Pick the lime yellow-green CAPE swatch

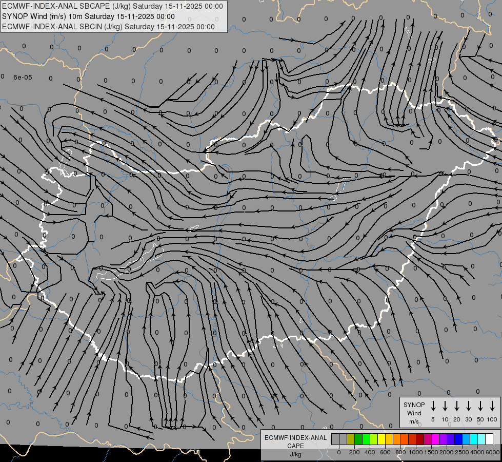(x=374, y=439)
